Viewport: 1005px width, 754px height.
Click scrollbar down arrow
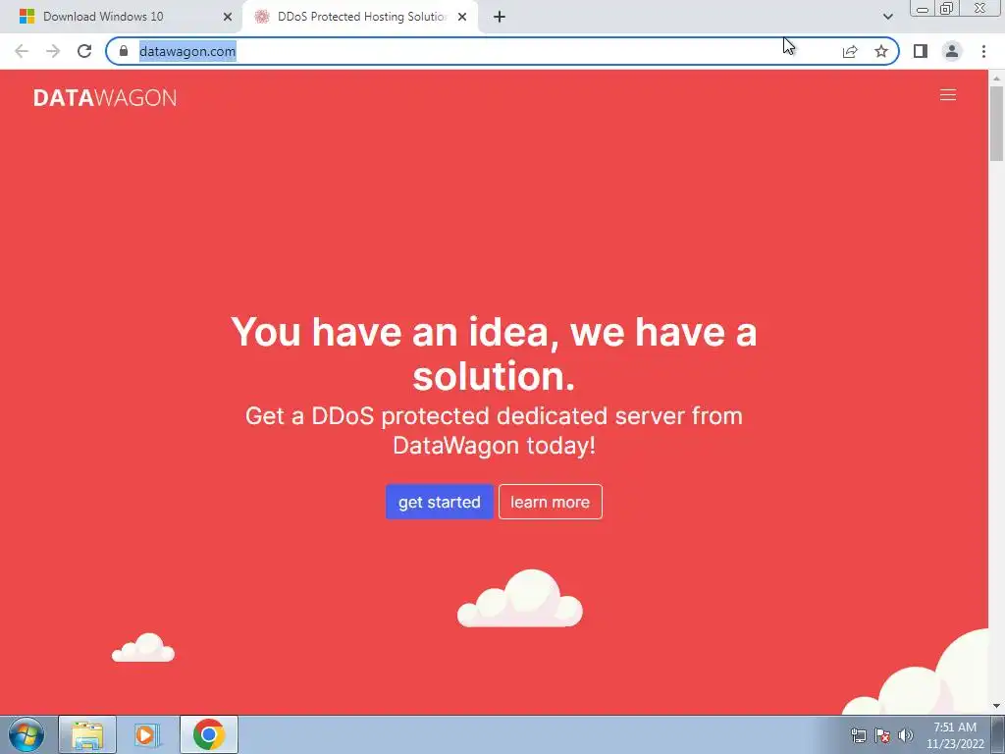996,706
